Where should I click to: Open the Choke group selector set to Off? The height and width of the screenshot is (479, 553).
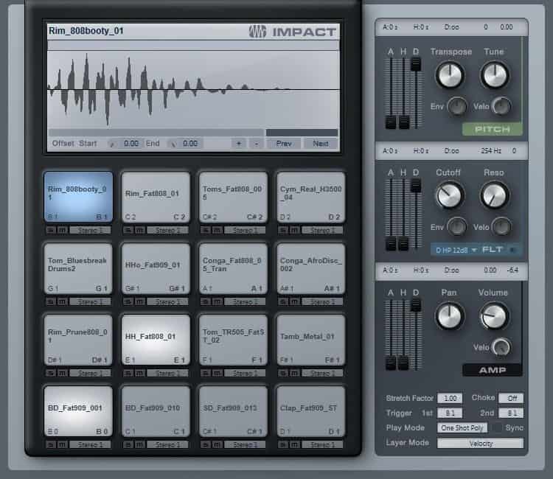click(x=510, y=398)
